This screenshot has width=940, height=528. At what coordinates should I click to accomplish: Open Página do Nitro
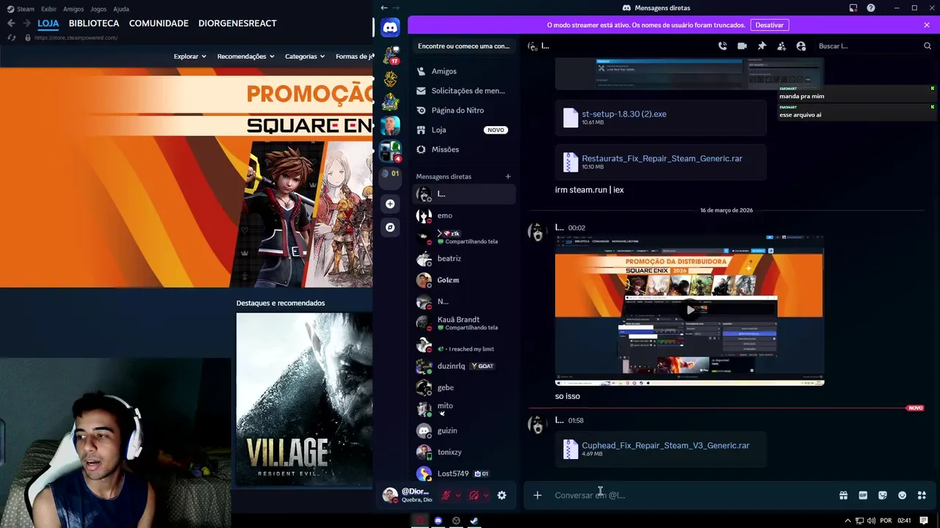[463, 110]
